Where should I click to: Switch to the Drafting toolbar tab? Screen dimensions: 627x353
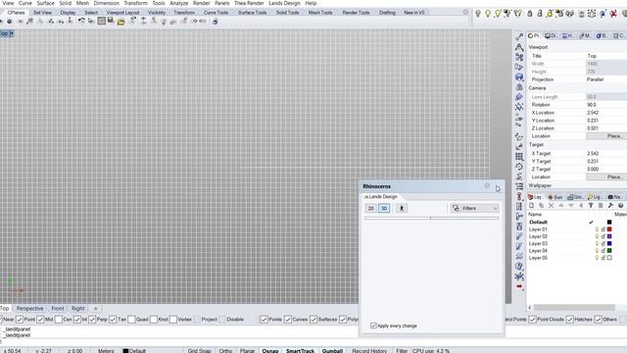(387, 13)
